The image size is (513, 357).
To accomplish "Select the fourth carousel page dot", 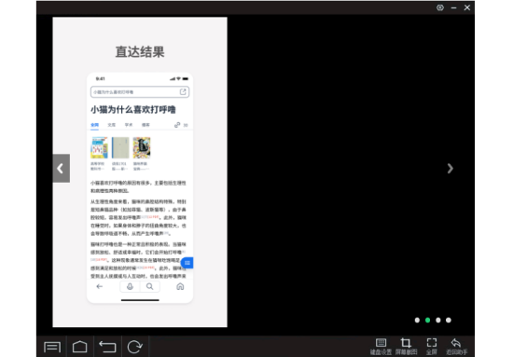I will coord(449,320).
